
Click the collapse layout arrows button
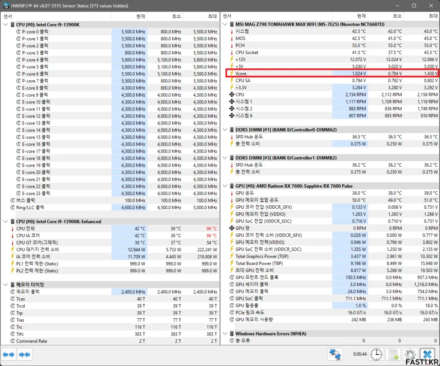tap(24, 354)
